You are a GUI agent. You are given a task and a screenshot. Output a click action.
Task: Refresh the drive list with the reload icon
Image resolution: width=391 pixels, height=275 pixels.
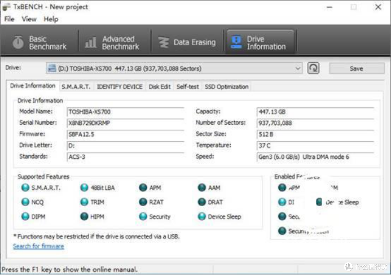314,68
